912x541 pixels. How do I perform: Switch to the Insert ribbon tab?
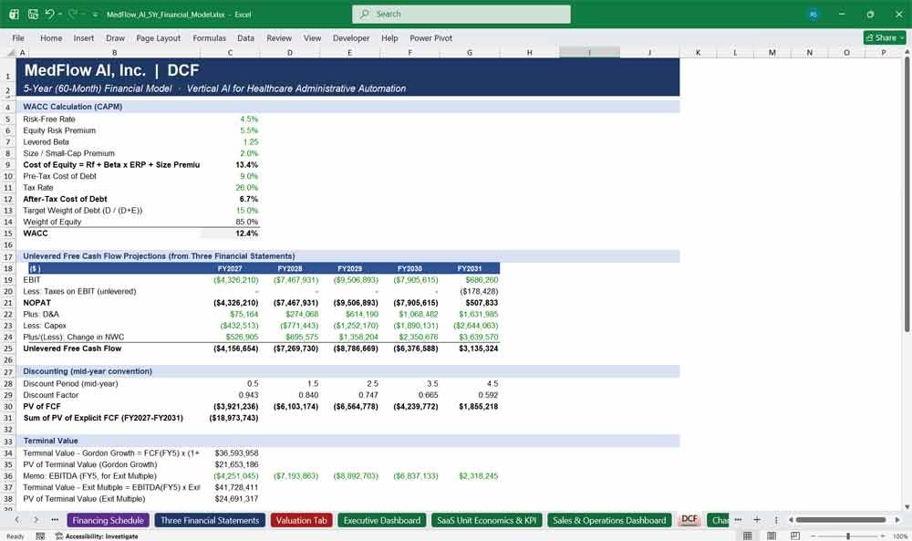pos(84,37)
